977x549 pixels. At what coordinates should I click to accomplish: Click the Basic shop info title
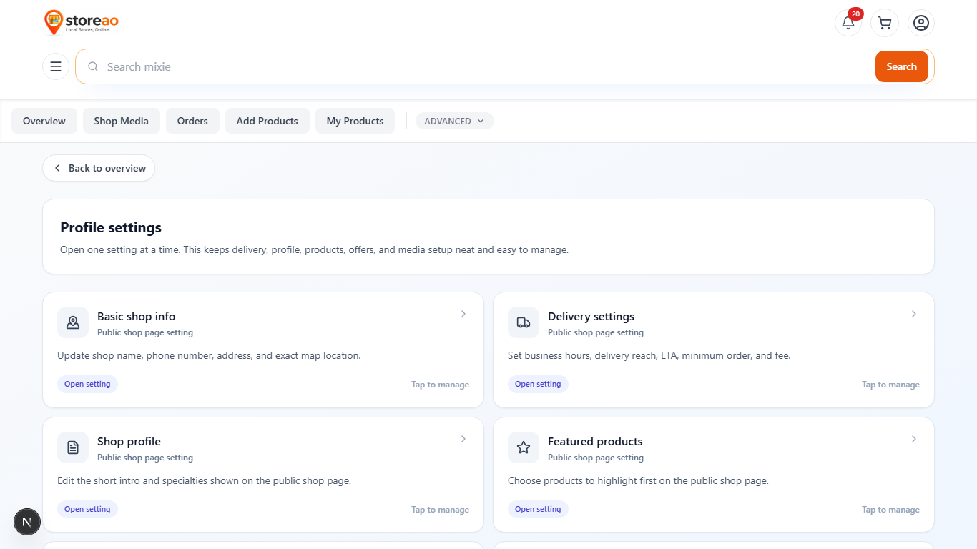point(137,316)
